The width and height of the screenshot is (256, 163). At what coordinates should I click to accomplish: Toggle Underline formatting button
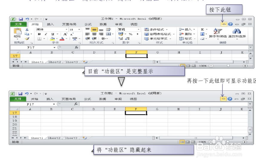[x=53, y=34]
